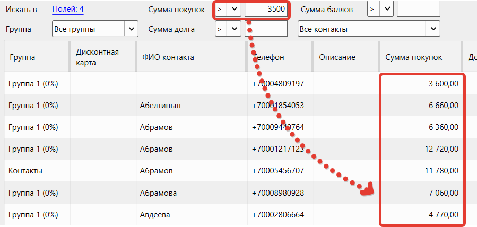
Task: Click 'Группа 1 (0%)' in the Абрамова row
Action: pos(33,193)
